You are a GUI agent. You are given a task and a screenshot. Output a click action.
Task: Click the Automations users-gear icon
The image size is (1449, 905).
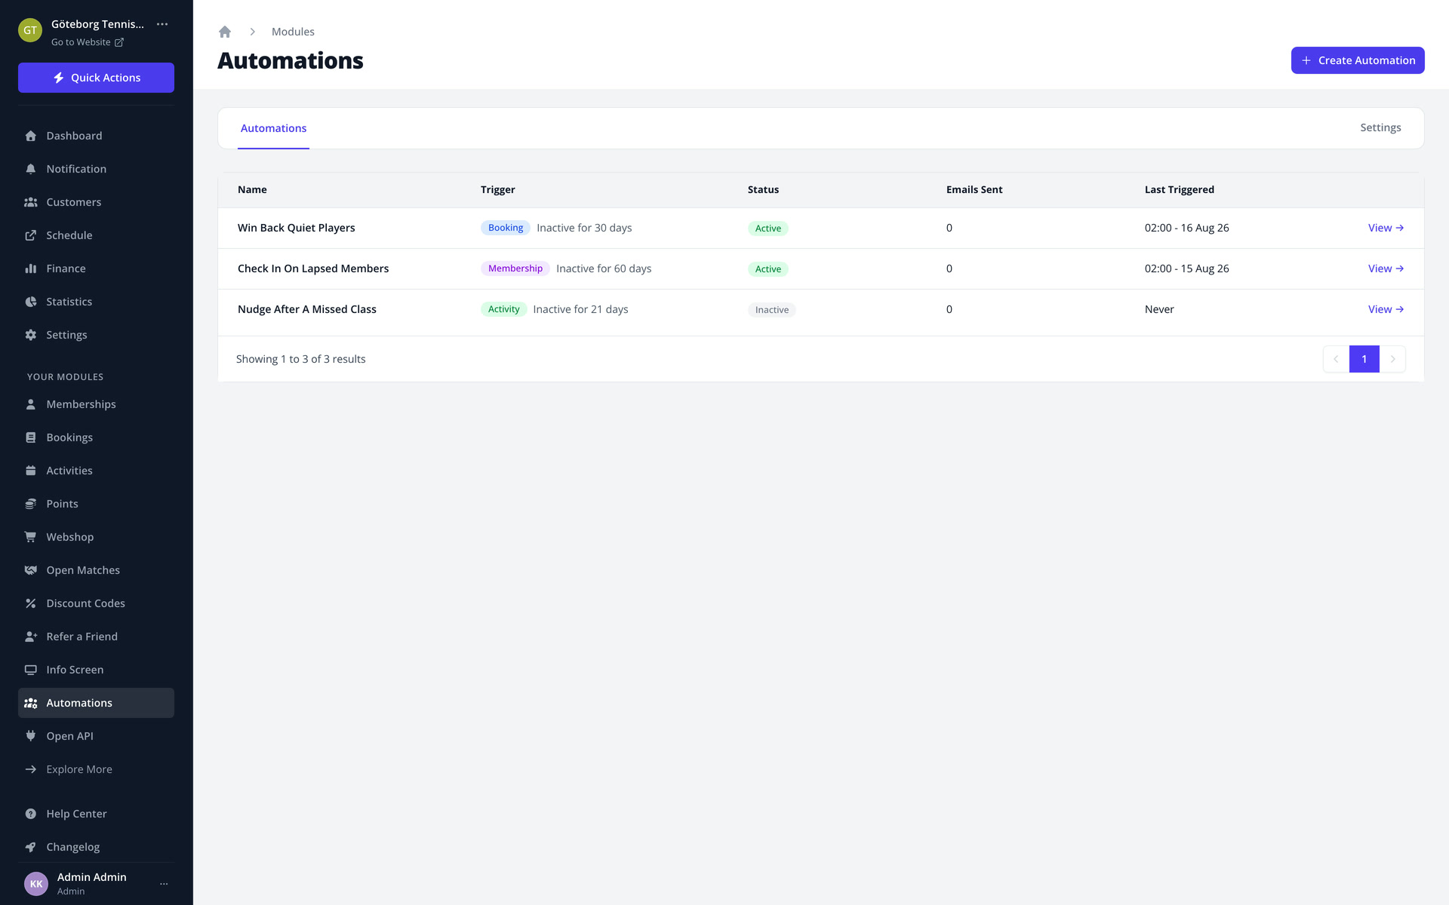[x=31, y=703]
